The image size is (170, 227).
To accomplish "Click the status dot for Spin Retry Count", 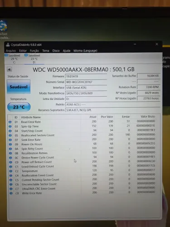I will 10,149.
